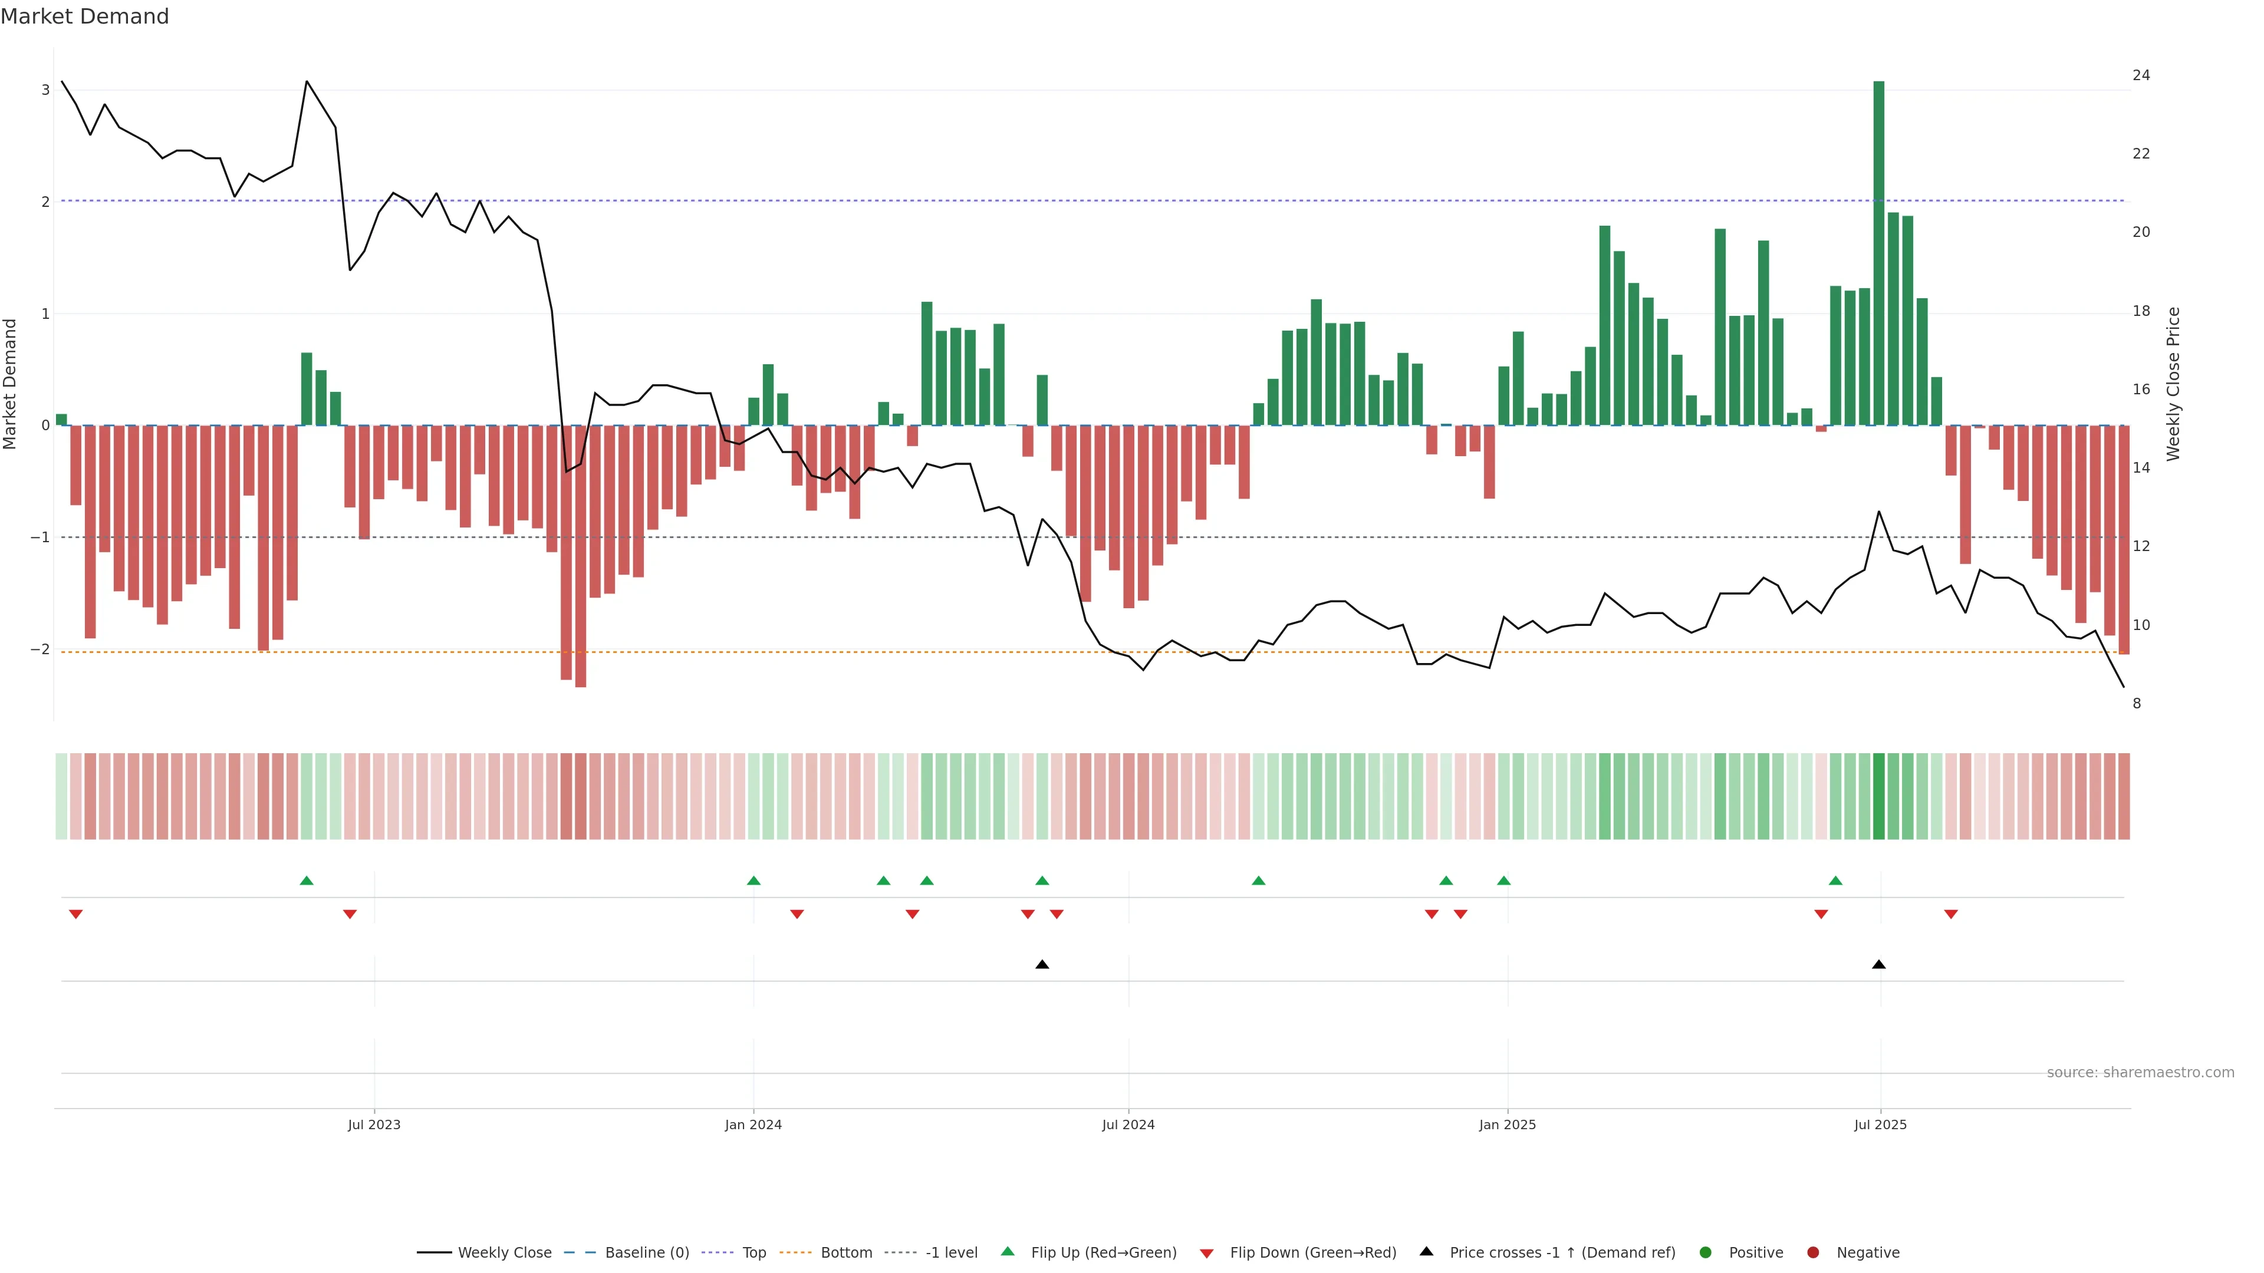Click the first green flip-up marker before July 2023

[307, 880]
